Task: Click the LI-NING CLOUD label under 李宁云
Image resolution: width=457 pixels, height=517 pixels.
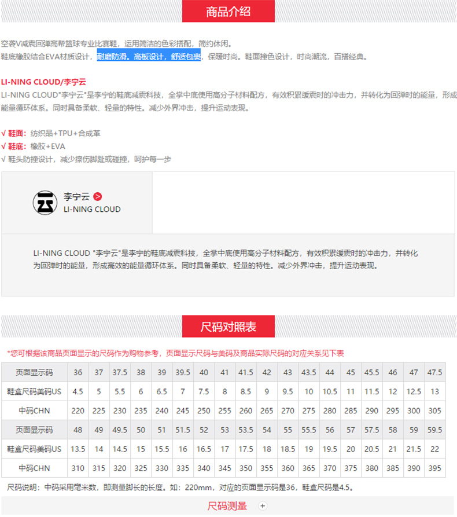Action: point(92,210)
